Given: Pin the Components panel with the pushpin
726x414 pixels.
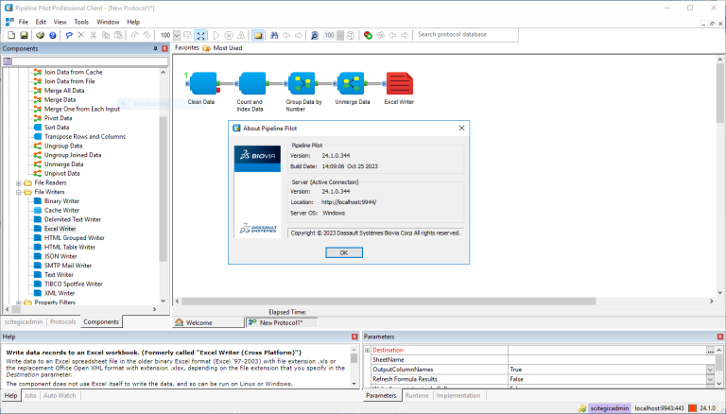Looking at the screenshot, I should click(156, 48).
